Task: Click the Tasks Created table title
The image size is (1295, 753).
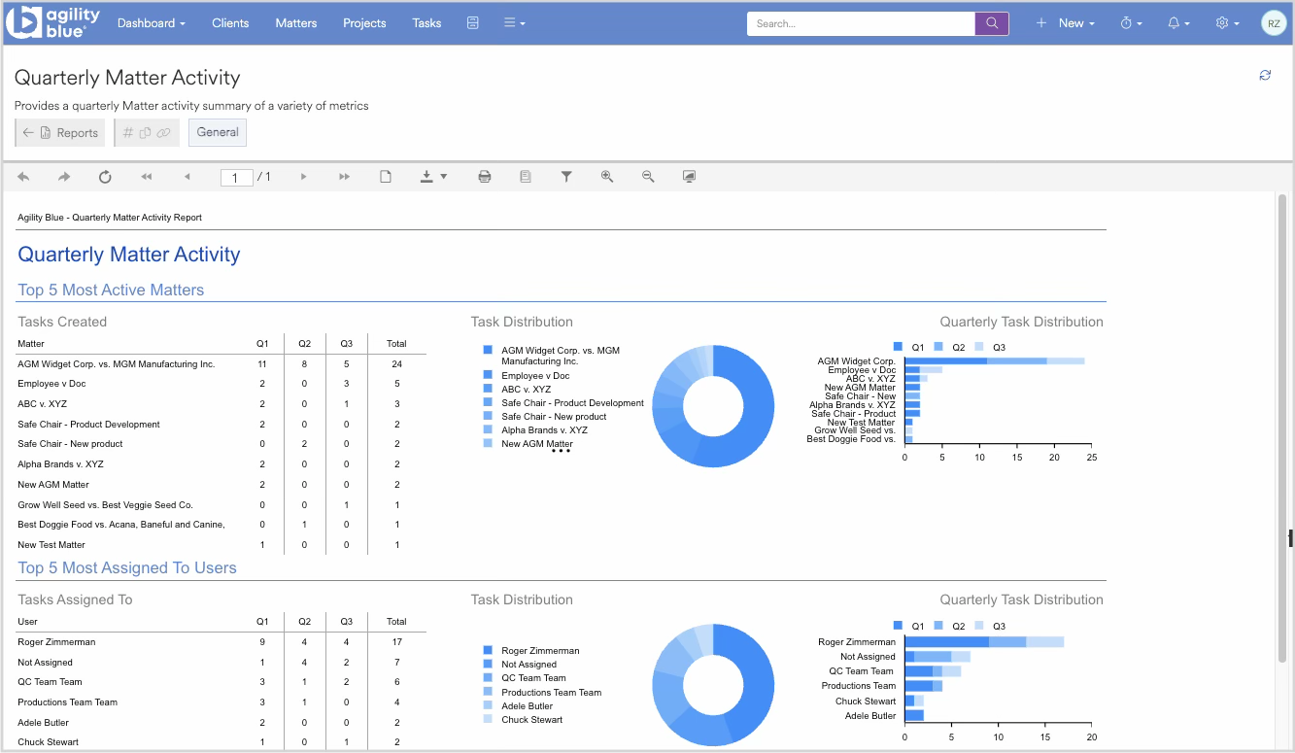Action: (62, 322)
